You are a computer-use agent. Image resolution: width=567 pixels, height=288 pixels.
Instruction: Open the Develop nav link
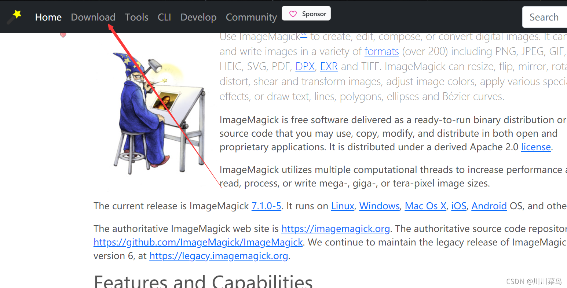pyautogui.click(x=198, y=17)
